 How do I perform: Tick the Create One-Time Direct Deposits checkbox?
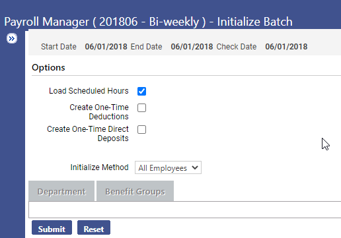[x=141, y=129]
